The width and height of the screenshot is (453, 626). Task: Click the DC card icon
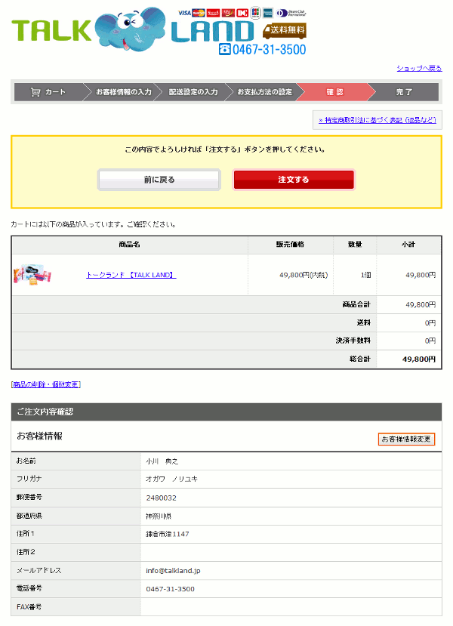point(242,13)
